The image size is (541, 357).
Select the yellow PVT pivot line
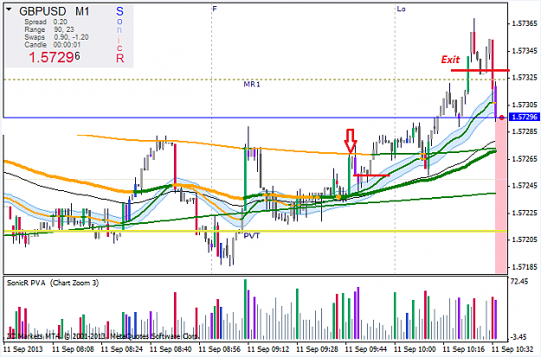(x=255, y=231)
